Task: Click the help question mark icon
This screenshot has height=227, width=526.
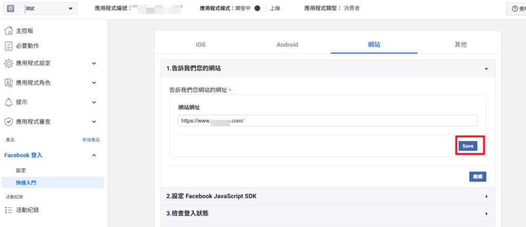Action: [x=515, y=9]
